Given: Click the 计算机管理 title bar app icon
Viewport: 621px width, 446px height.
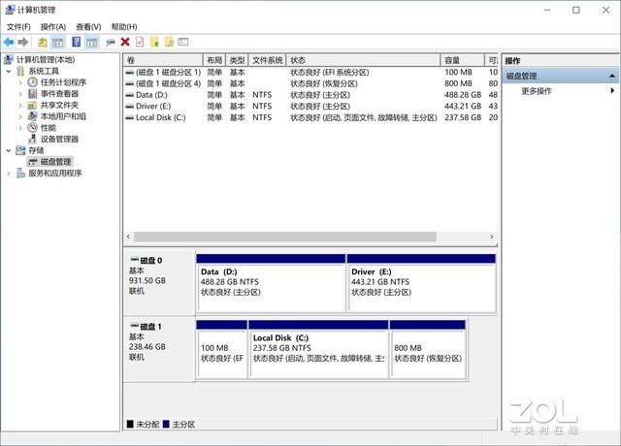Looking at the screenshot, I should click(x=10, y=10).
